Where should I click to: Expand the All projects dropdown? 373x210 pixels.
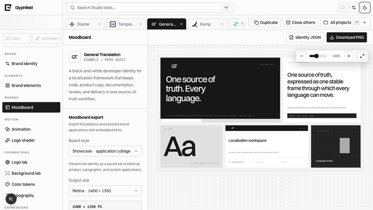345,23
